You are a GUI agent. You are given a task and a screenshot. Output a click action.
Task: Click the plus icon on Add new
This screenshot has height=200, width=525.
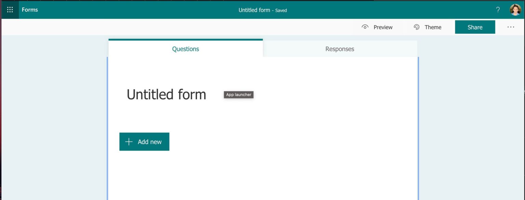coord(128,141)
